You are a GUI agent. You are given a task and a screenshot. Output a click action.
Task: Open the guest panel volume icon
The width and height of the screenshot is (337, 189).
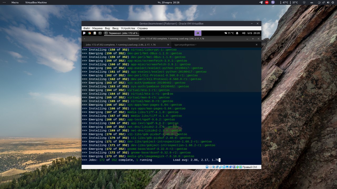coord(244,33)
